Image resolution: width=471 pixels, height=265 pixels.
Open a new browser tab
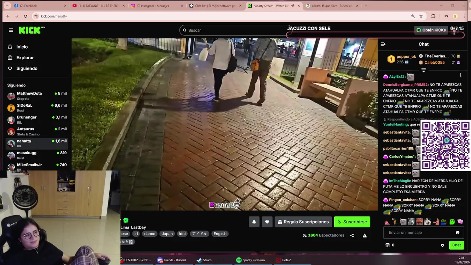[366, 6]
